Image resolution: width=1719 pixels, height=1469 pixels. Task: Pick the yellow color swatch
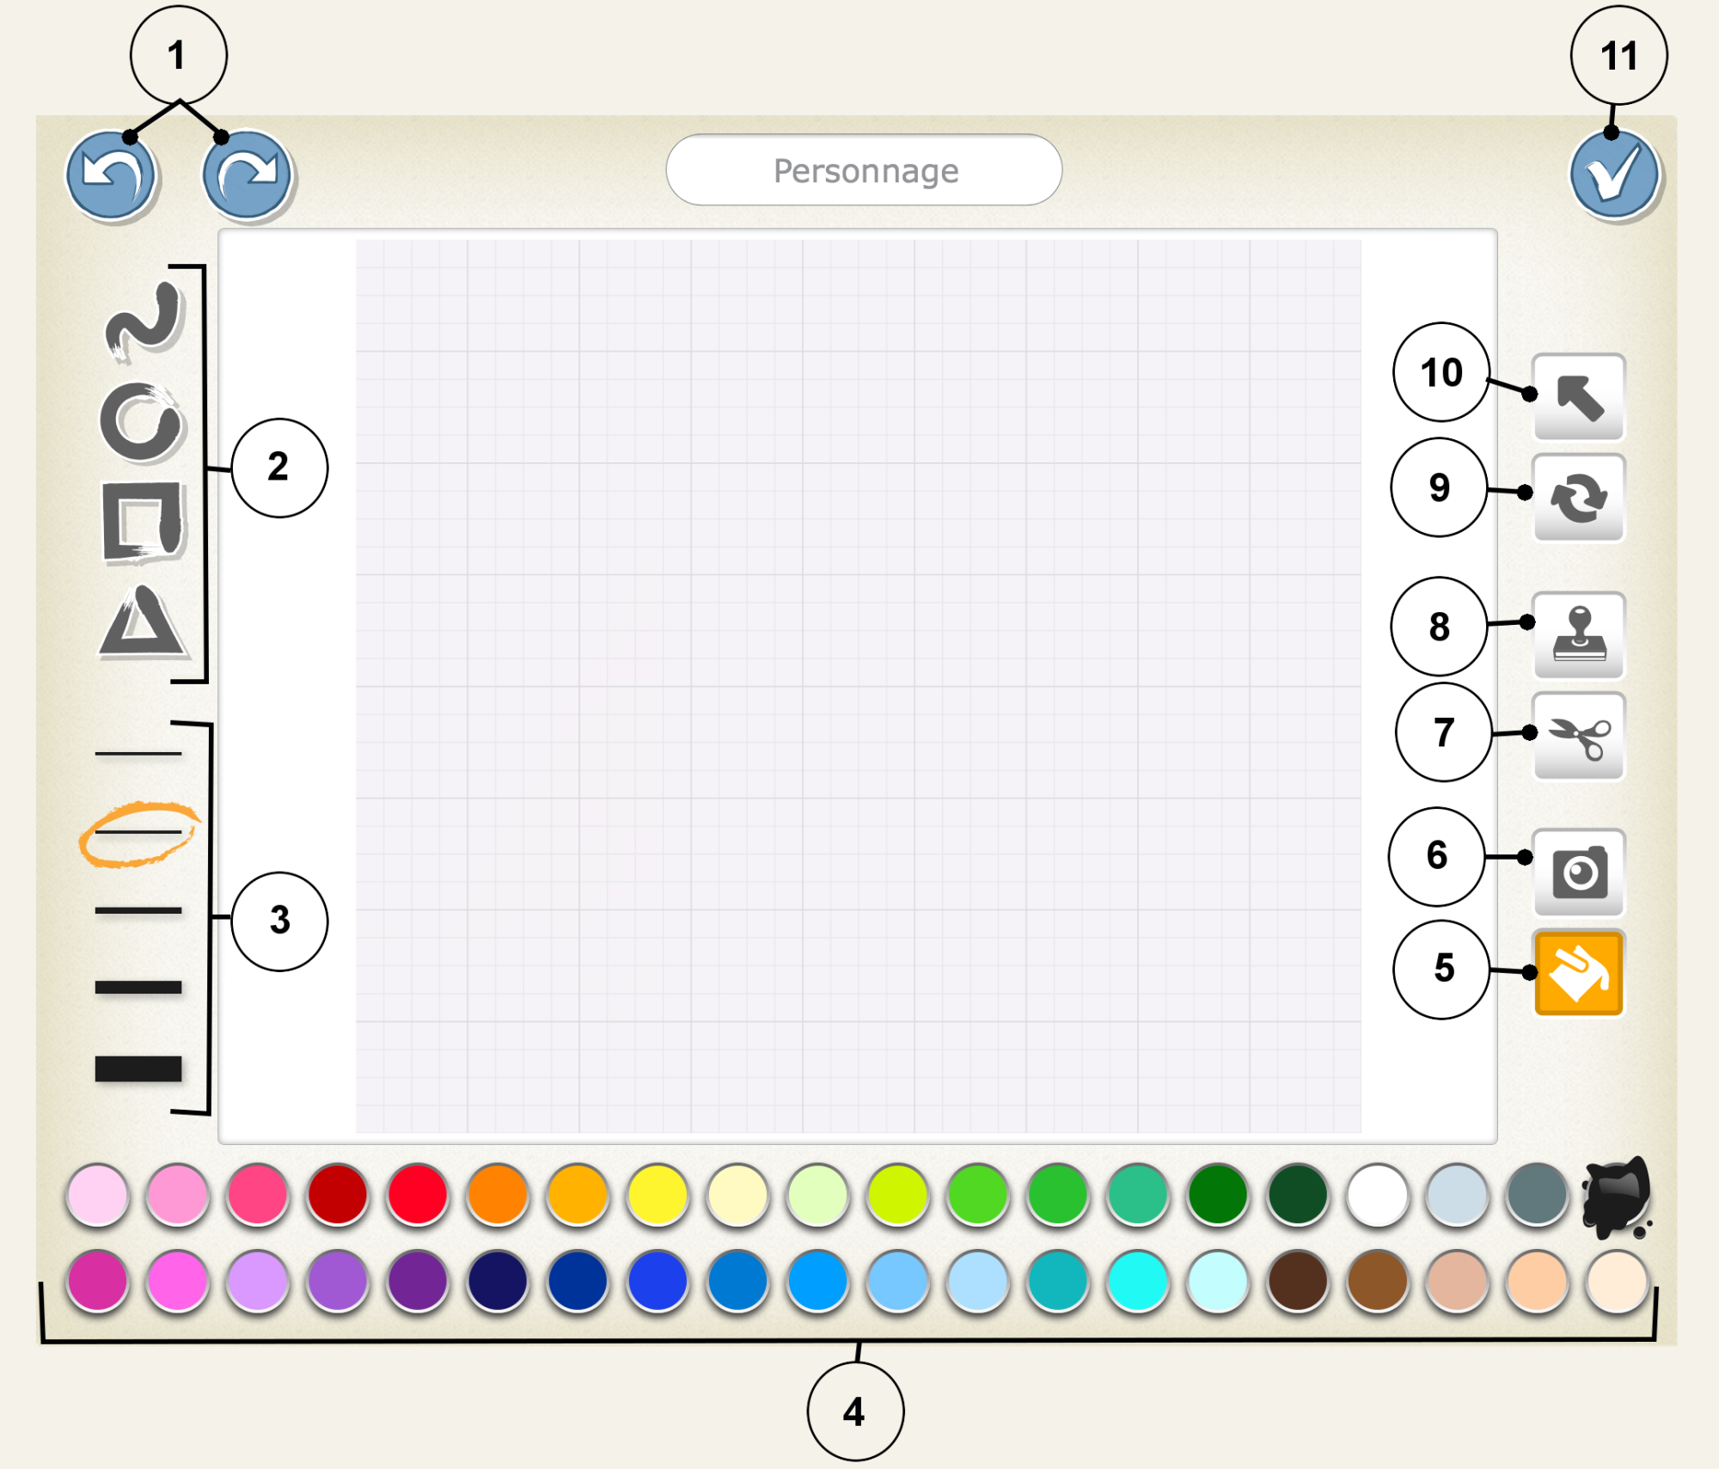[x=658, y=1195]
